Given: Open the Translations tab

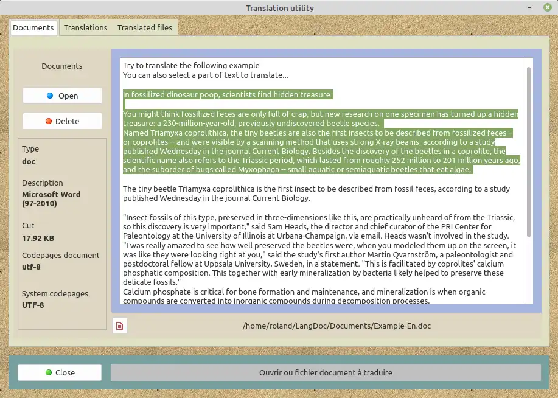Looking at the screenshot, I should pos(85,28).
